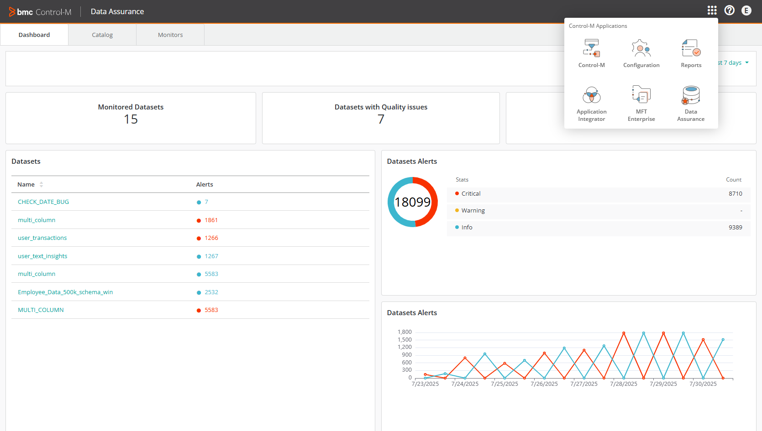Click the red Critical legend dot

point(457,194)
